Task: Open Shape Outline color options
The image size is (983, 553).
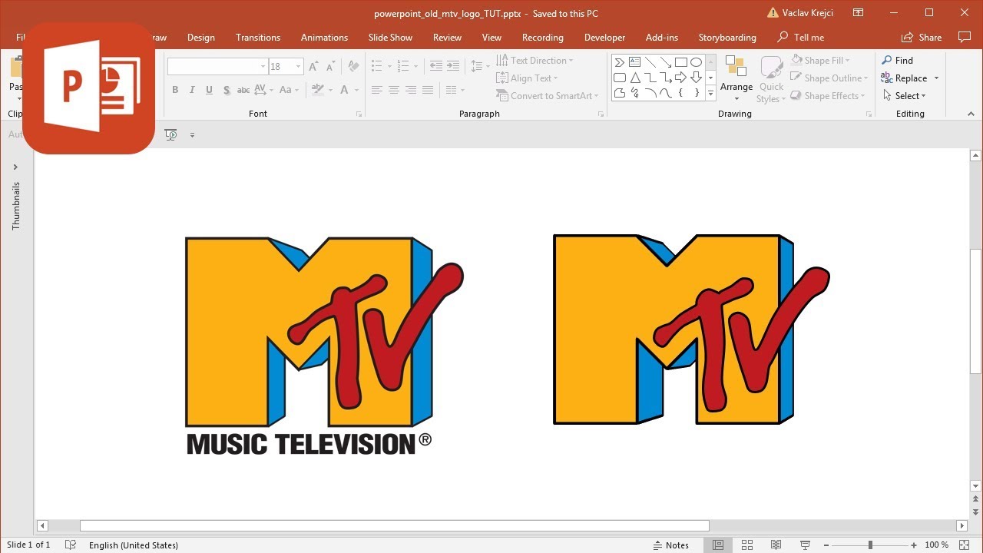Action: click(830, 78)
